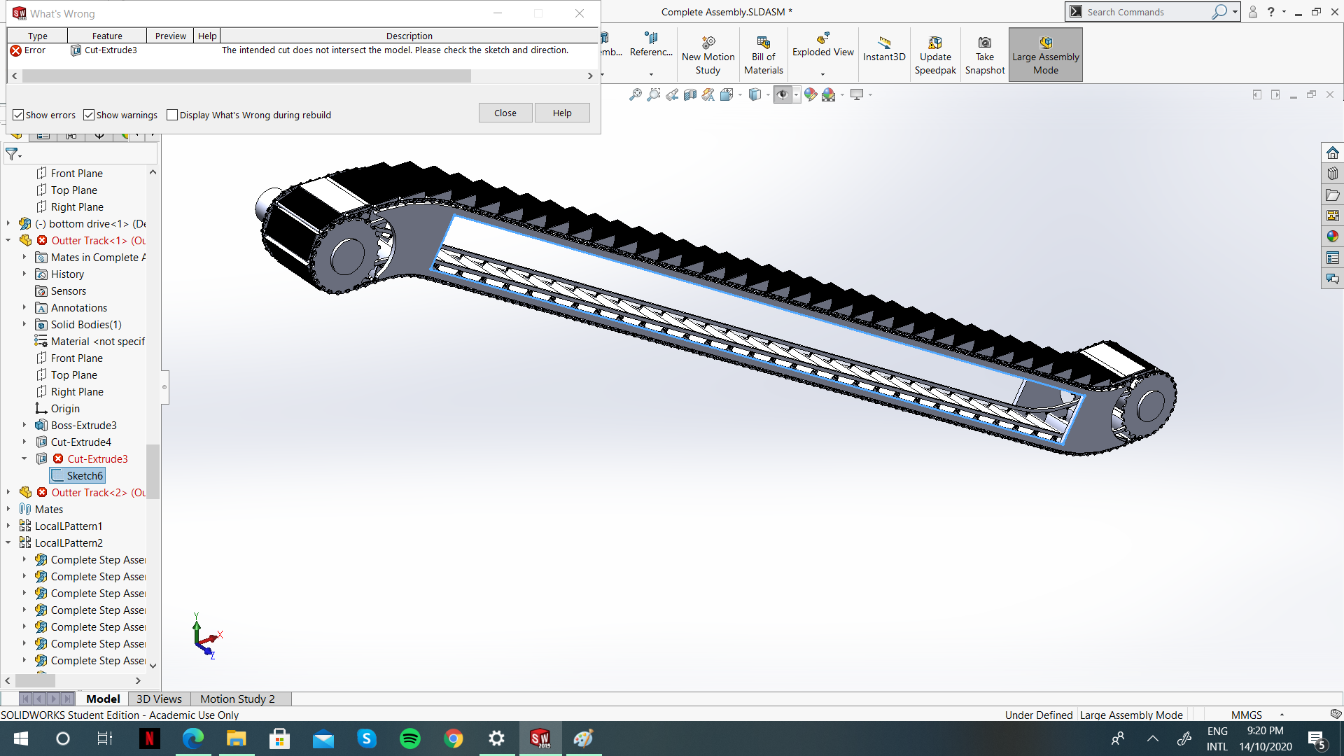Viewport: 1344px width, 756px height.
Task: Click Edit Appearance color ball icon
Action: [x=810, y=94]
